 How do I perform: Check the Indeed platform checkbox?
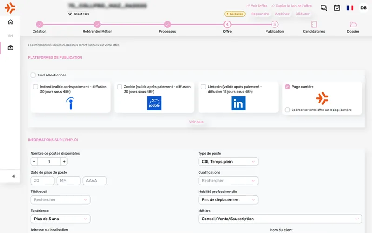(x=36, y=87)
